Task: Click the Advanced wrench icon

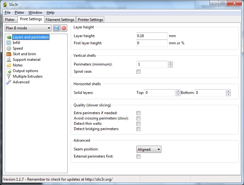Action: tap(9, 82)
